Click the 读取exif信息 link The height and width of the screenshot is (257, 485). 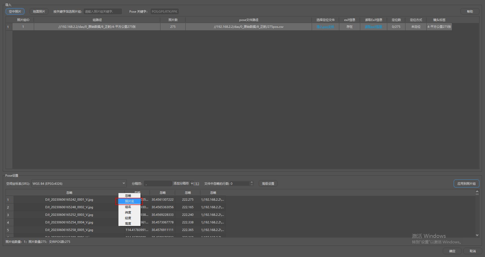point(373,27)
